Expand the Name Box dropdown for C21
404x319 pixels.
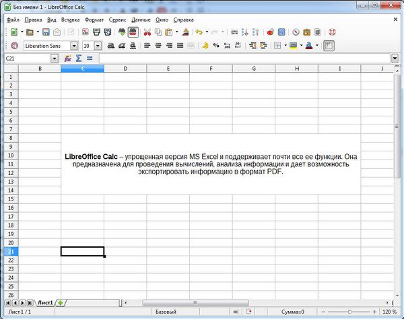tap(55, 59)
